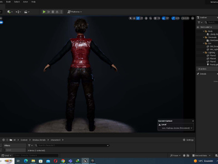The image size is (218, 164).
Task: Collapse the Body folder in Outliner
Action: [203, 31]
